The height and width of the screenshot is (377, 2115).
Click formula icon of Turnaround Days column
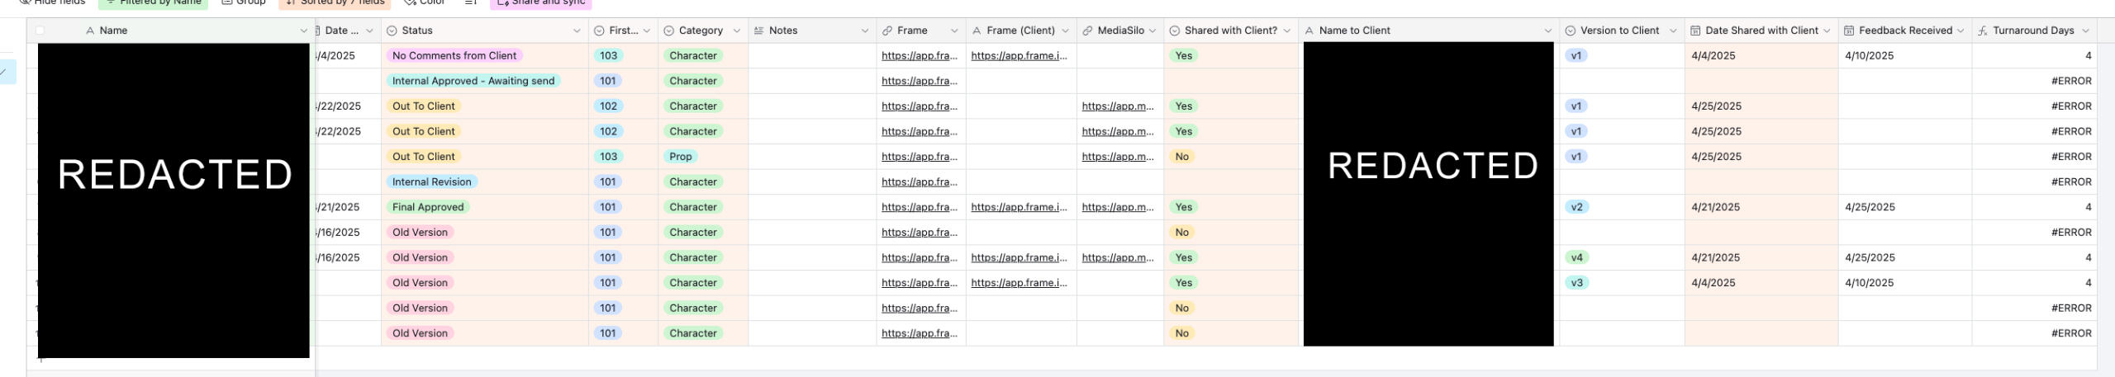(1983, 31)
